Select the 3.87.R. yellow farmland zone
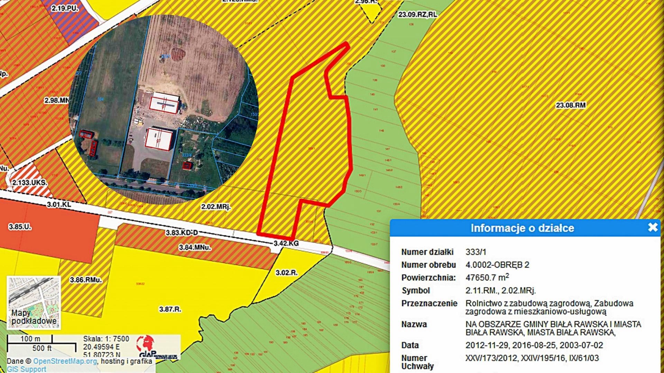The width and height of the screenshot is (664, 373). click(x=170, y=309)
